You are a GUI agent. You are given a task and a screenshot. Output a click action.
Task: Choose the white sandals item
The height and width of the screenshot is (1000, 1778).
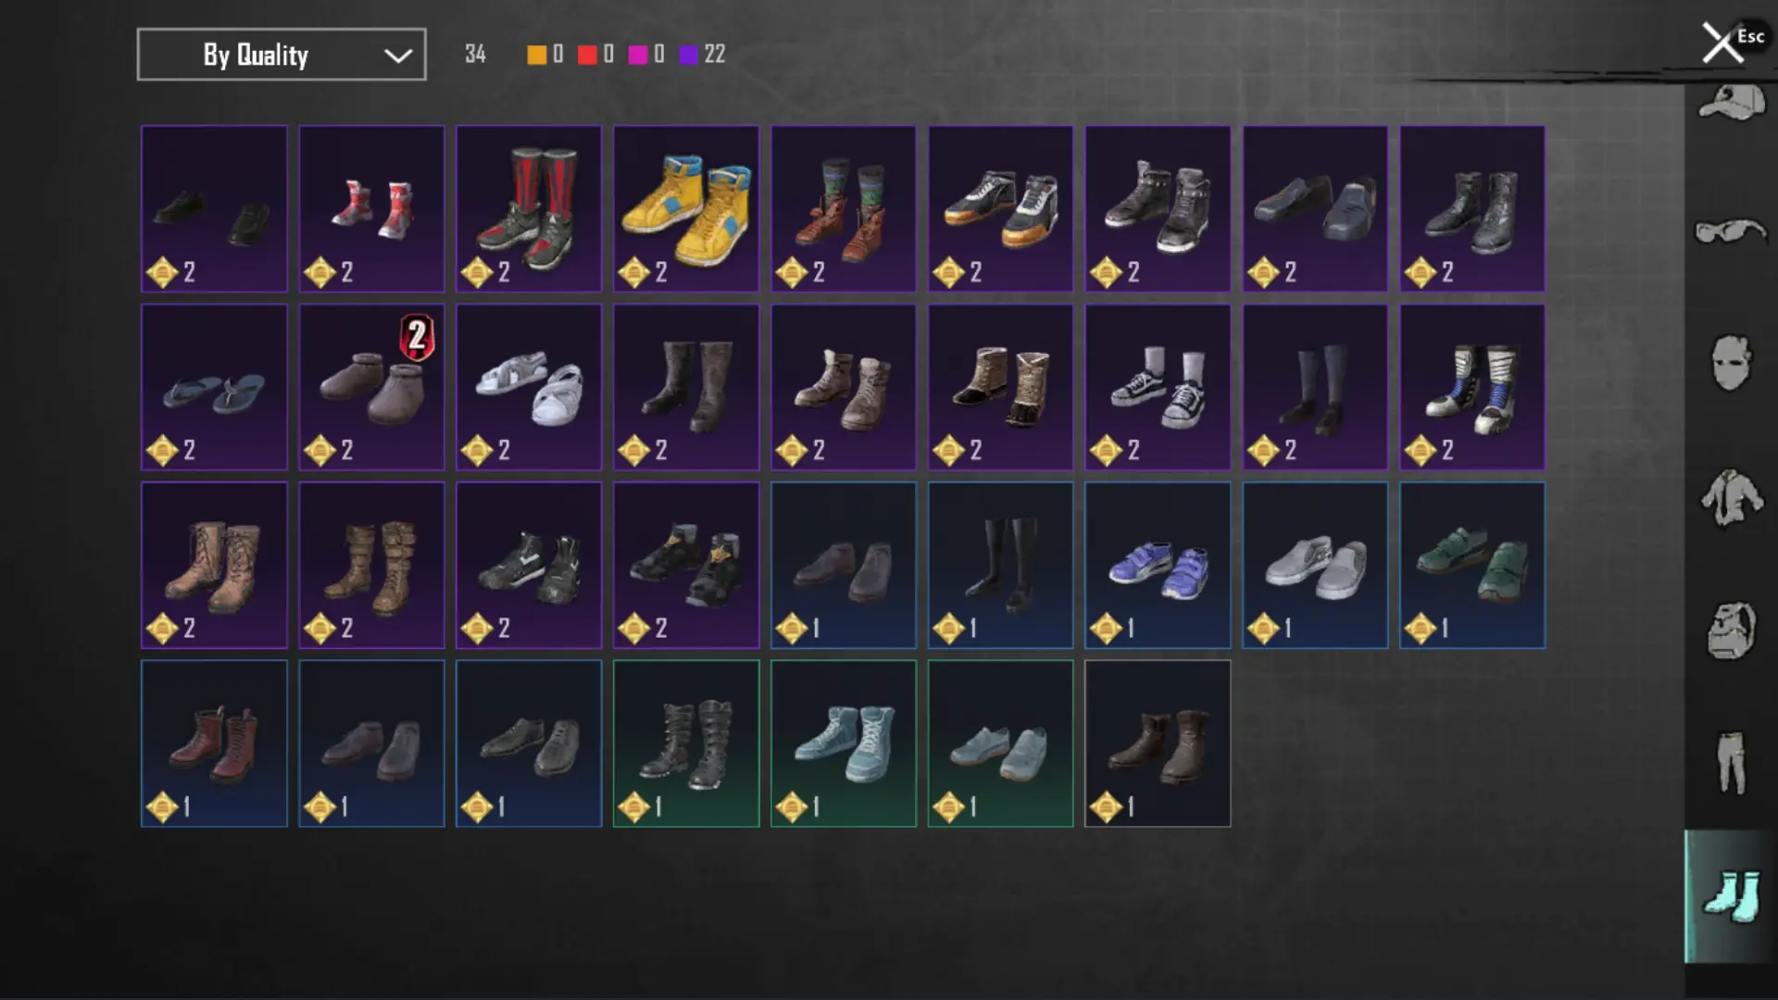[x=529, y=387]
